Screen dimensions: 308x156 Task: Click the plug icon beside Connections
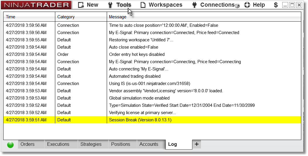point(195,5)
